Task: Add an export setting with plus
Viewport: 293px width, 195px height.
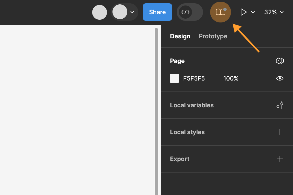Action: [x=280, y=159]
